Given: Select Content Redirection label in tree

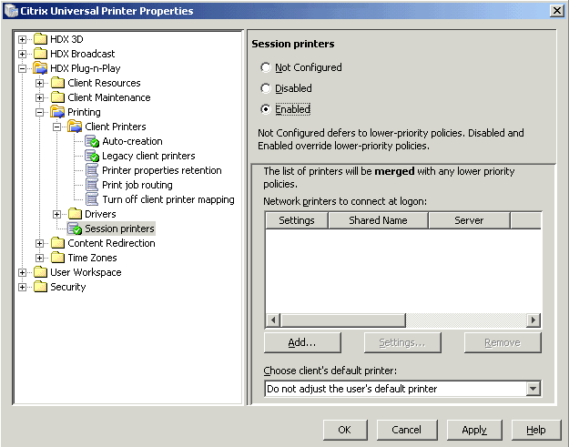Looking at the screenshot, I should 111,243.
